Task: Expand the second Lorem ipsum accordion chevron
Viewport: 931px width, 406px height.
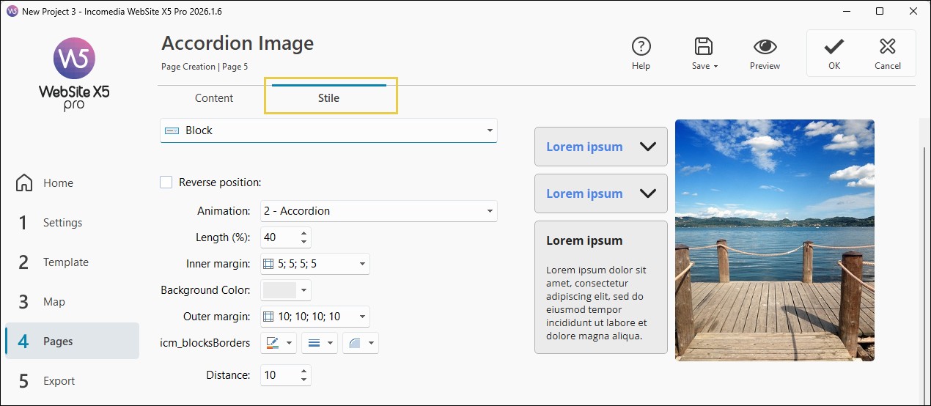Action: [x=647, y=193]
